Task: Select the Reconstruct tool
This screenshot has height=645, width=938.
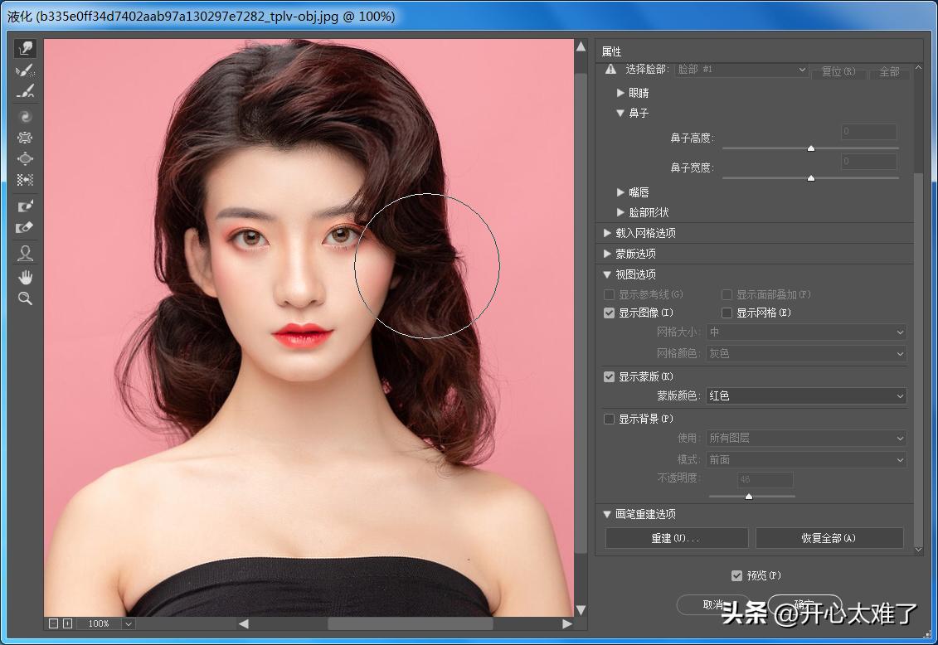Action: (25, 70)
